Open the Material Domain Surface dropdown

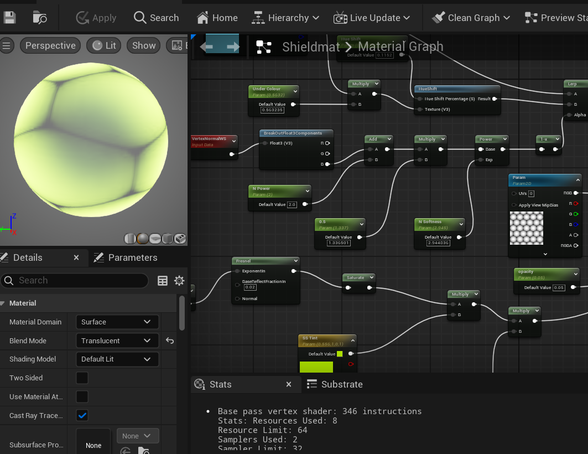(x=117, y=322)
